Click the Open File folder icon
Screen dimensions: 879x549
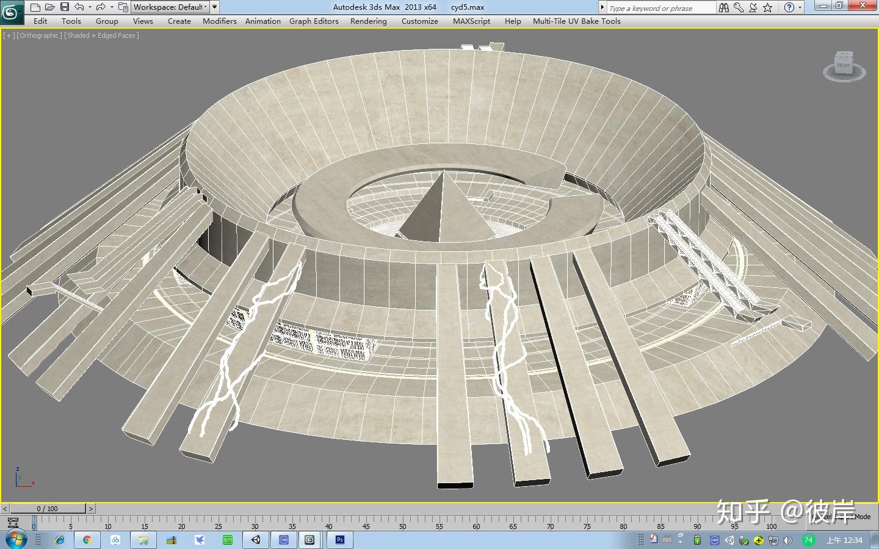coord(50,7)
